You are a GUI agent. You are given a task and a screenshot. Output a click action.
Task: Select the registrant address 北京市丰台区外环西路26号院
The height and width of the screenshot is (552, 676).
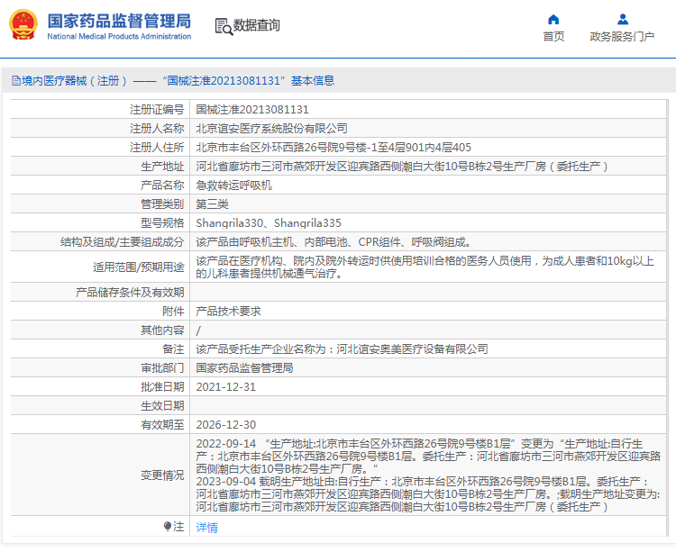tap(333, 148)
